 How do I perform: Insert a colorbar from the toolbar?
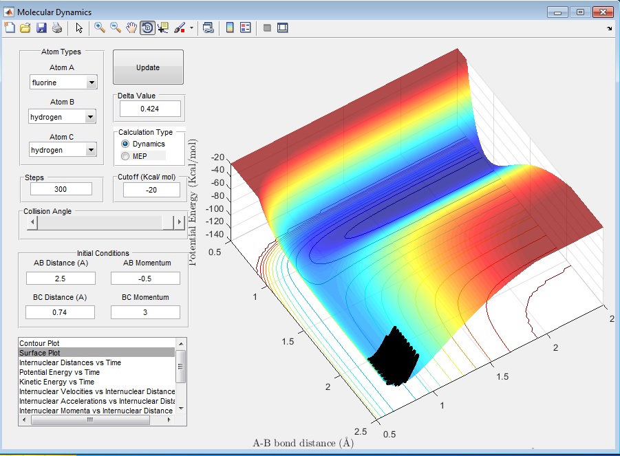pos(230,28)
